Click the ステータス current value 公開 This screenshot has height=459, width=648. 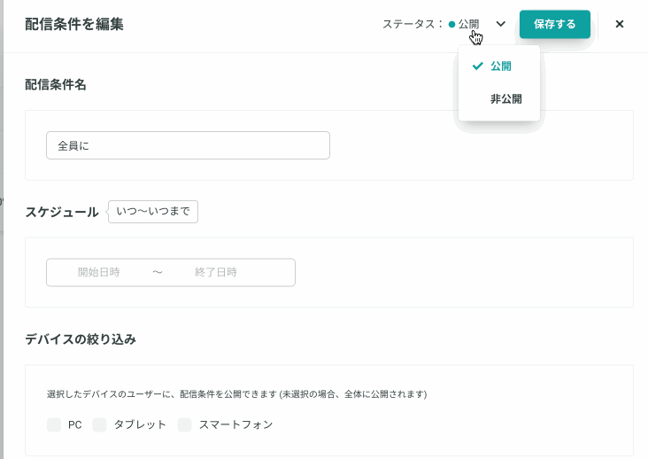468,25
